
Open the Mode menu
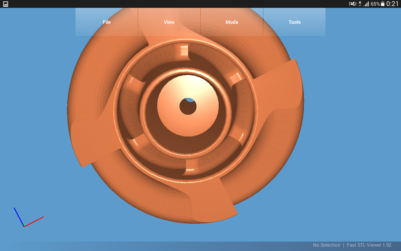(232, 22)
